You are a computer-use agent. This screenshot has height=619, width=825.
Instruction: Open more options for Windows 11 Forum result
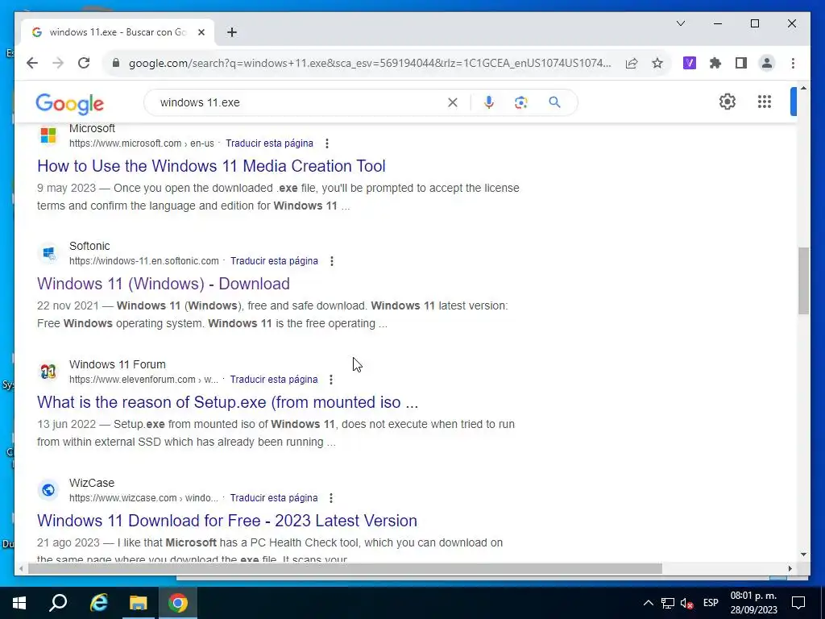click(331, 380)
